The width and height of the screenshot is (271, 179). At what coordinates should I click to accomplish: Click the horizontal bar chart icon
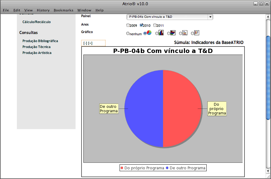[173, 33]
